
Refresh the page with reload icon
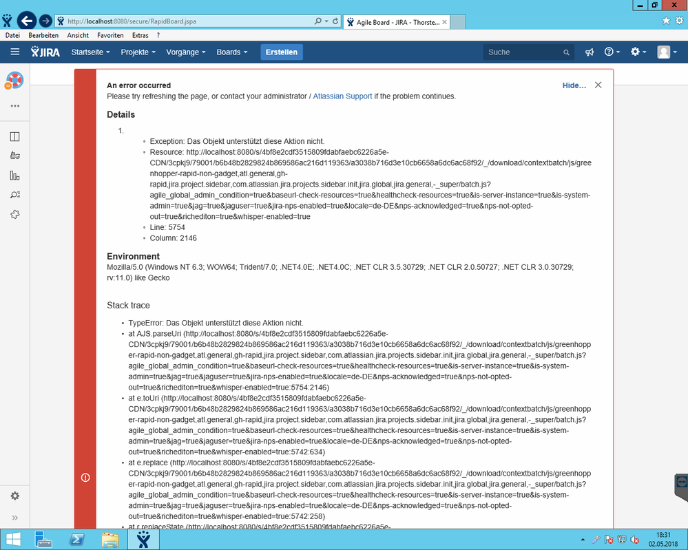pos(335,21)
